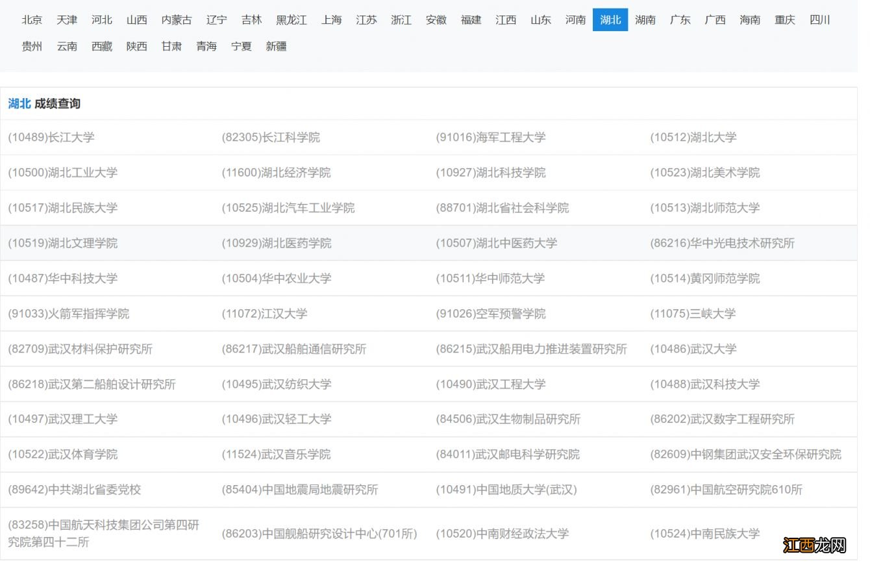Open (86216)华中光电技术研究所
This screenshot has height=565, width=870.
click(x=723, y=243)
